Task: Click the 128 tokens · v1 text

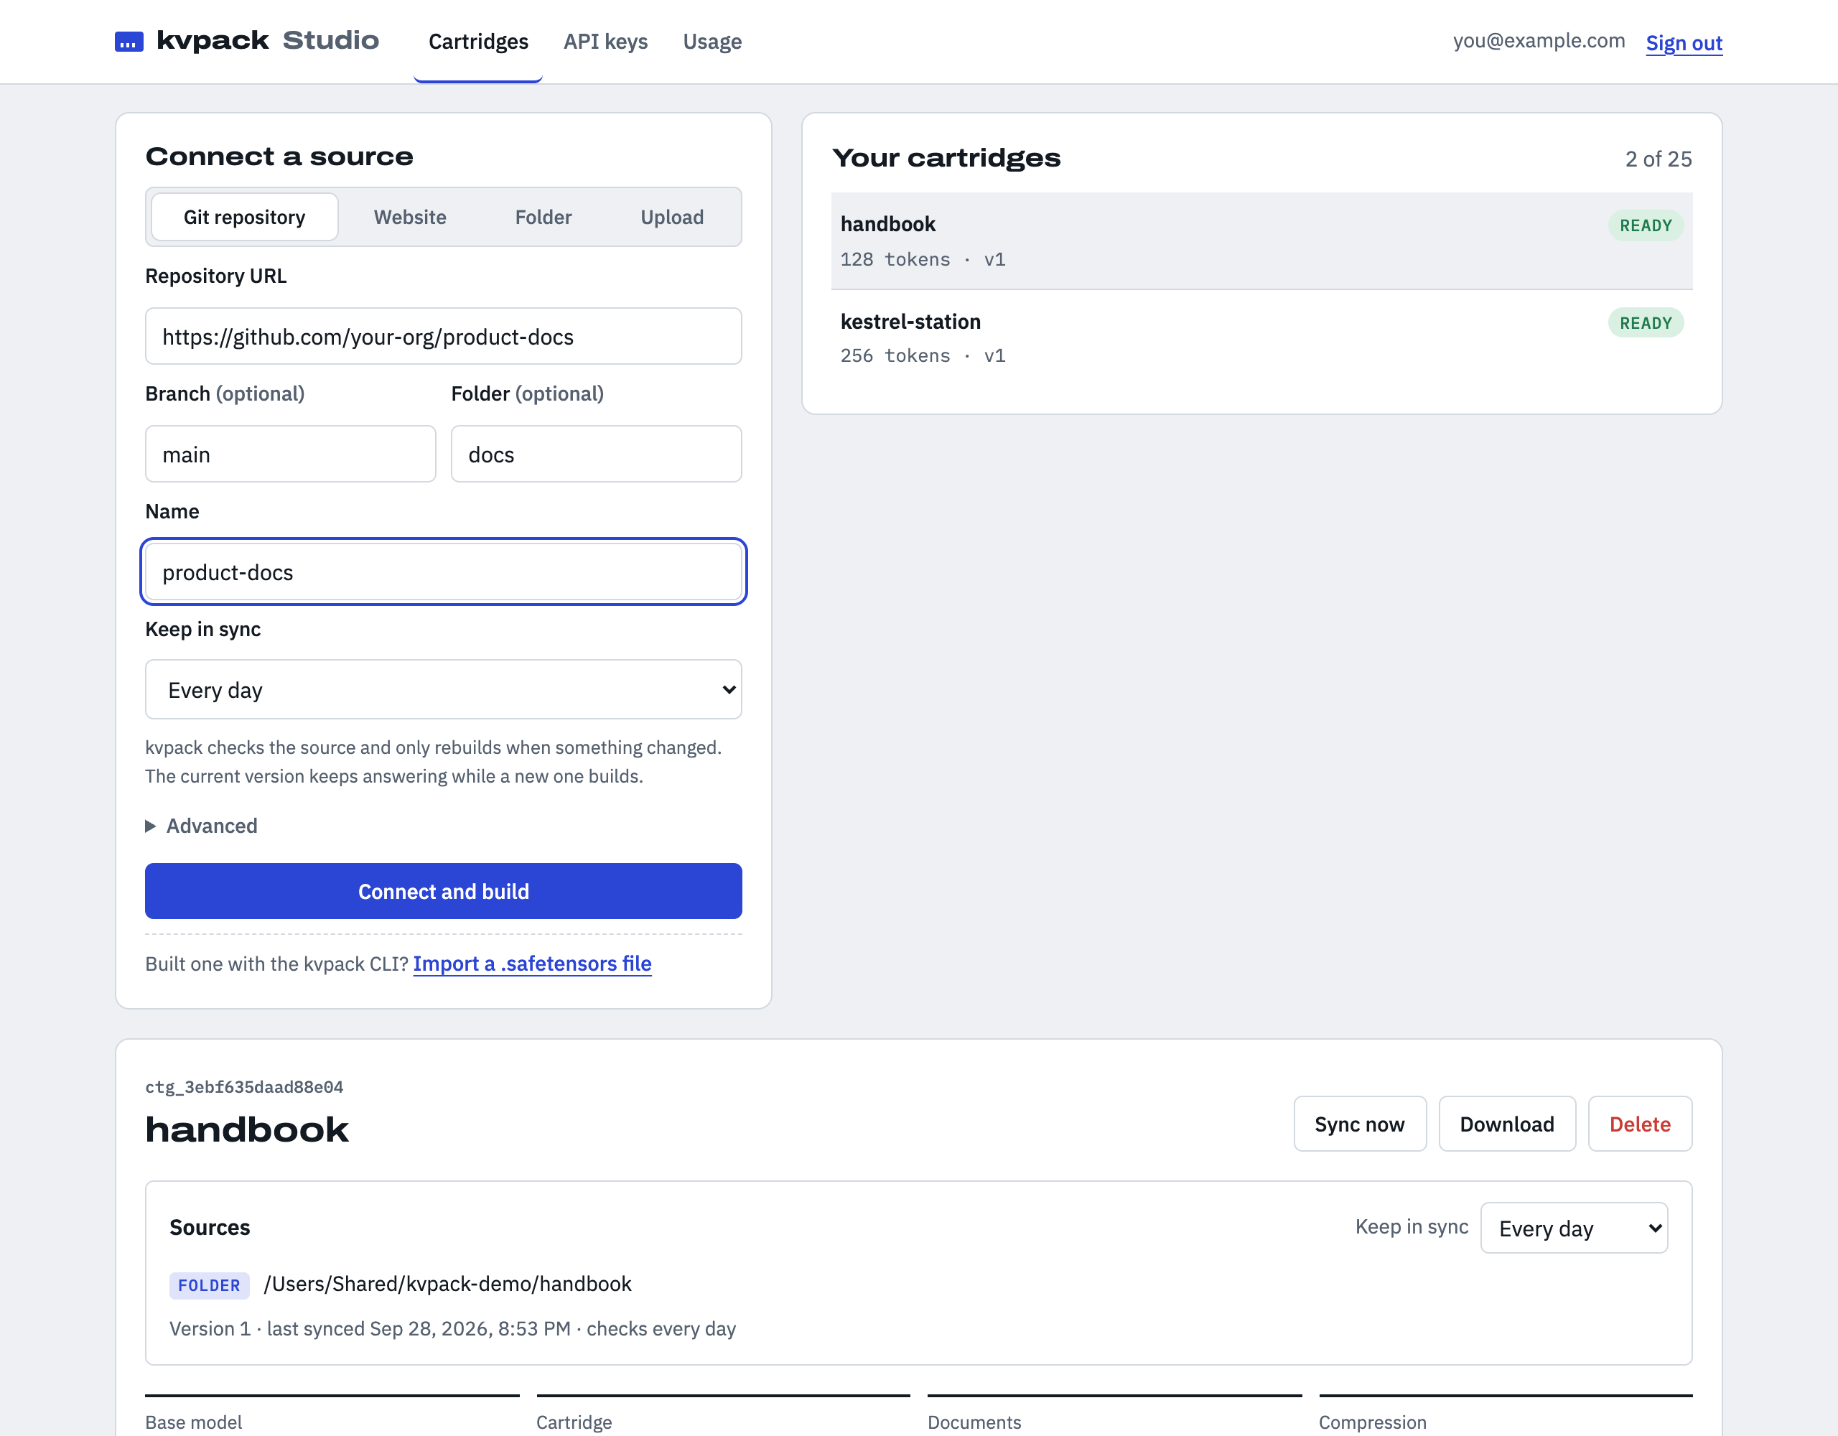Action: click(923, 259)
